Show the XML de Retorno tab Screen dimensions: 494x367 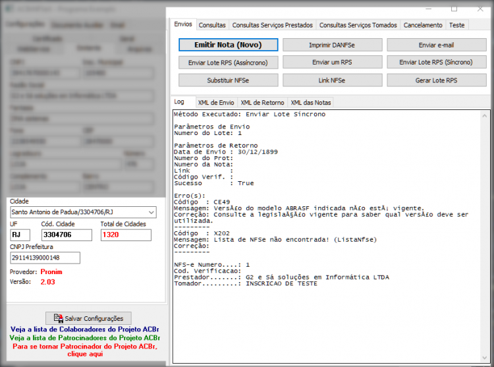[262, 102]
